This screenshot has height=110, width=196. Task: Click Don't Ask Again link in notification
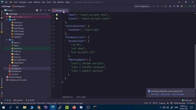(x=178, y=94)
